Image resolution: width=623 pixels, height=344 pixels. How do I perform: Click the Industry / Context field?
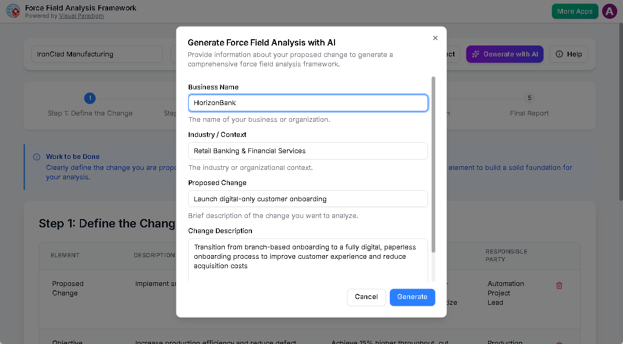[x=308, y=151]
